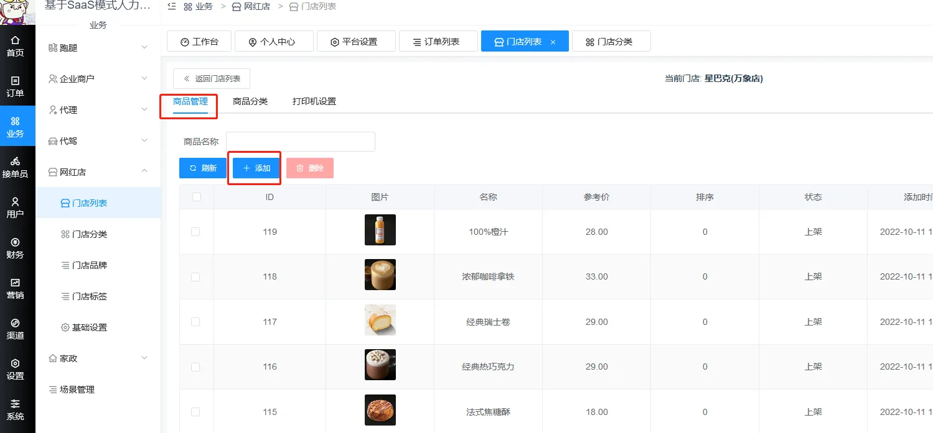This screenshot has width=933, height=433.
Task: Open the 打印机设置 tab
Action: point(314,101)
